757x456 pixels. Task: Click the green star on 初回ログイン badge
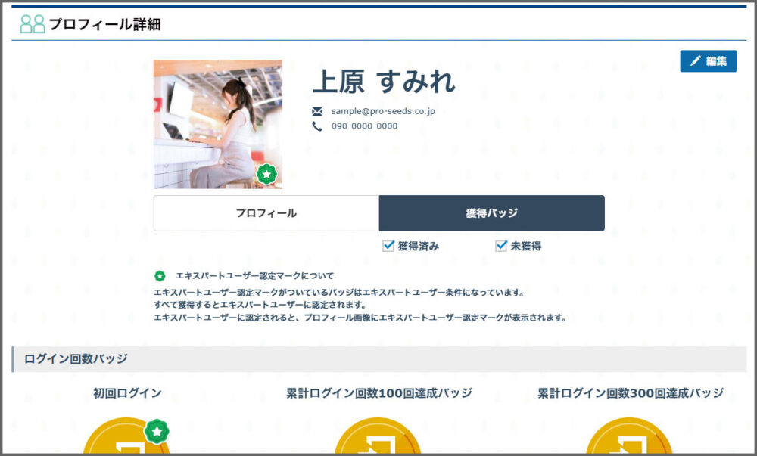click(157, 431)
